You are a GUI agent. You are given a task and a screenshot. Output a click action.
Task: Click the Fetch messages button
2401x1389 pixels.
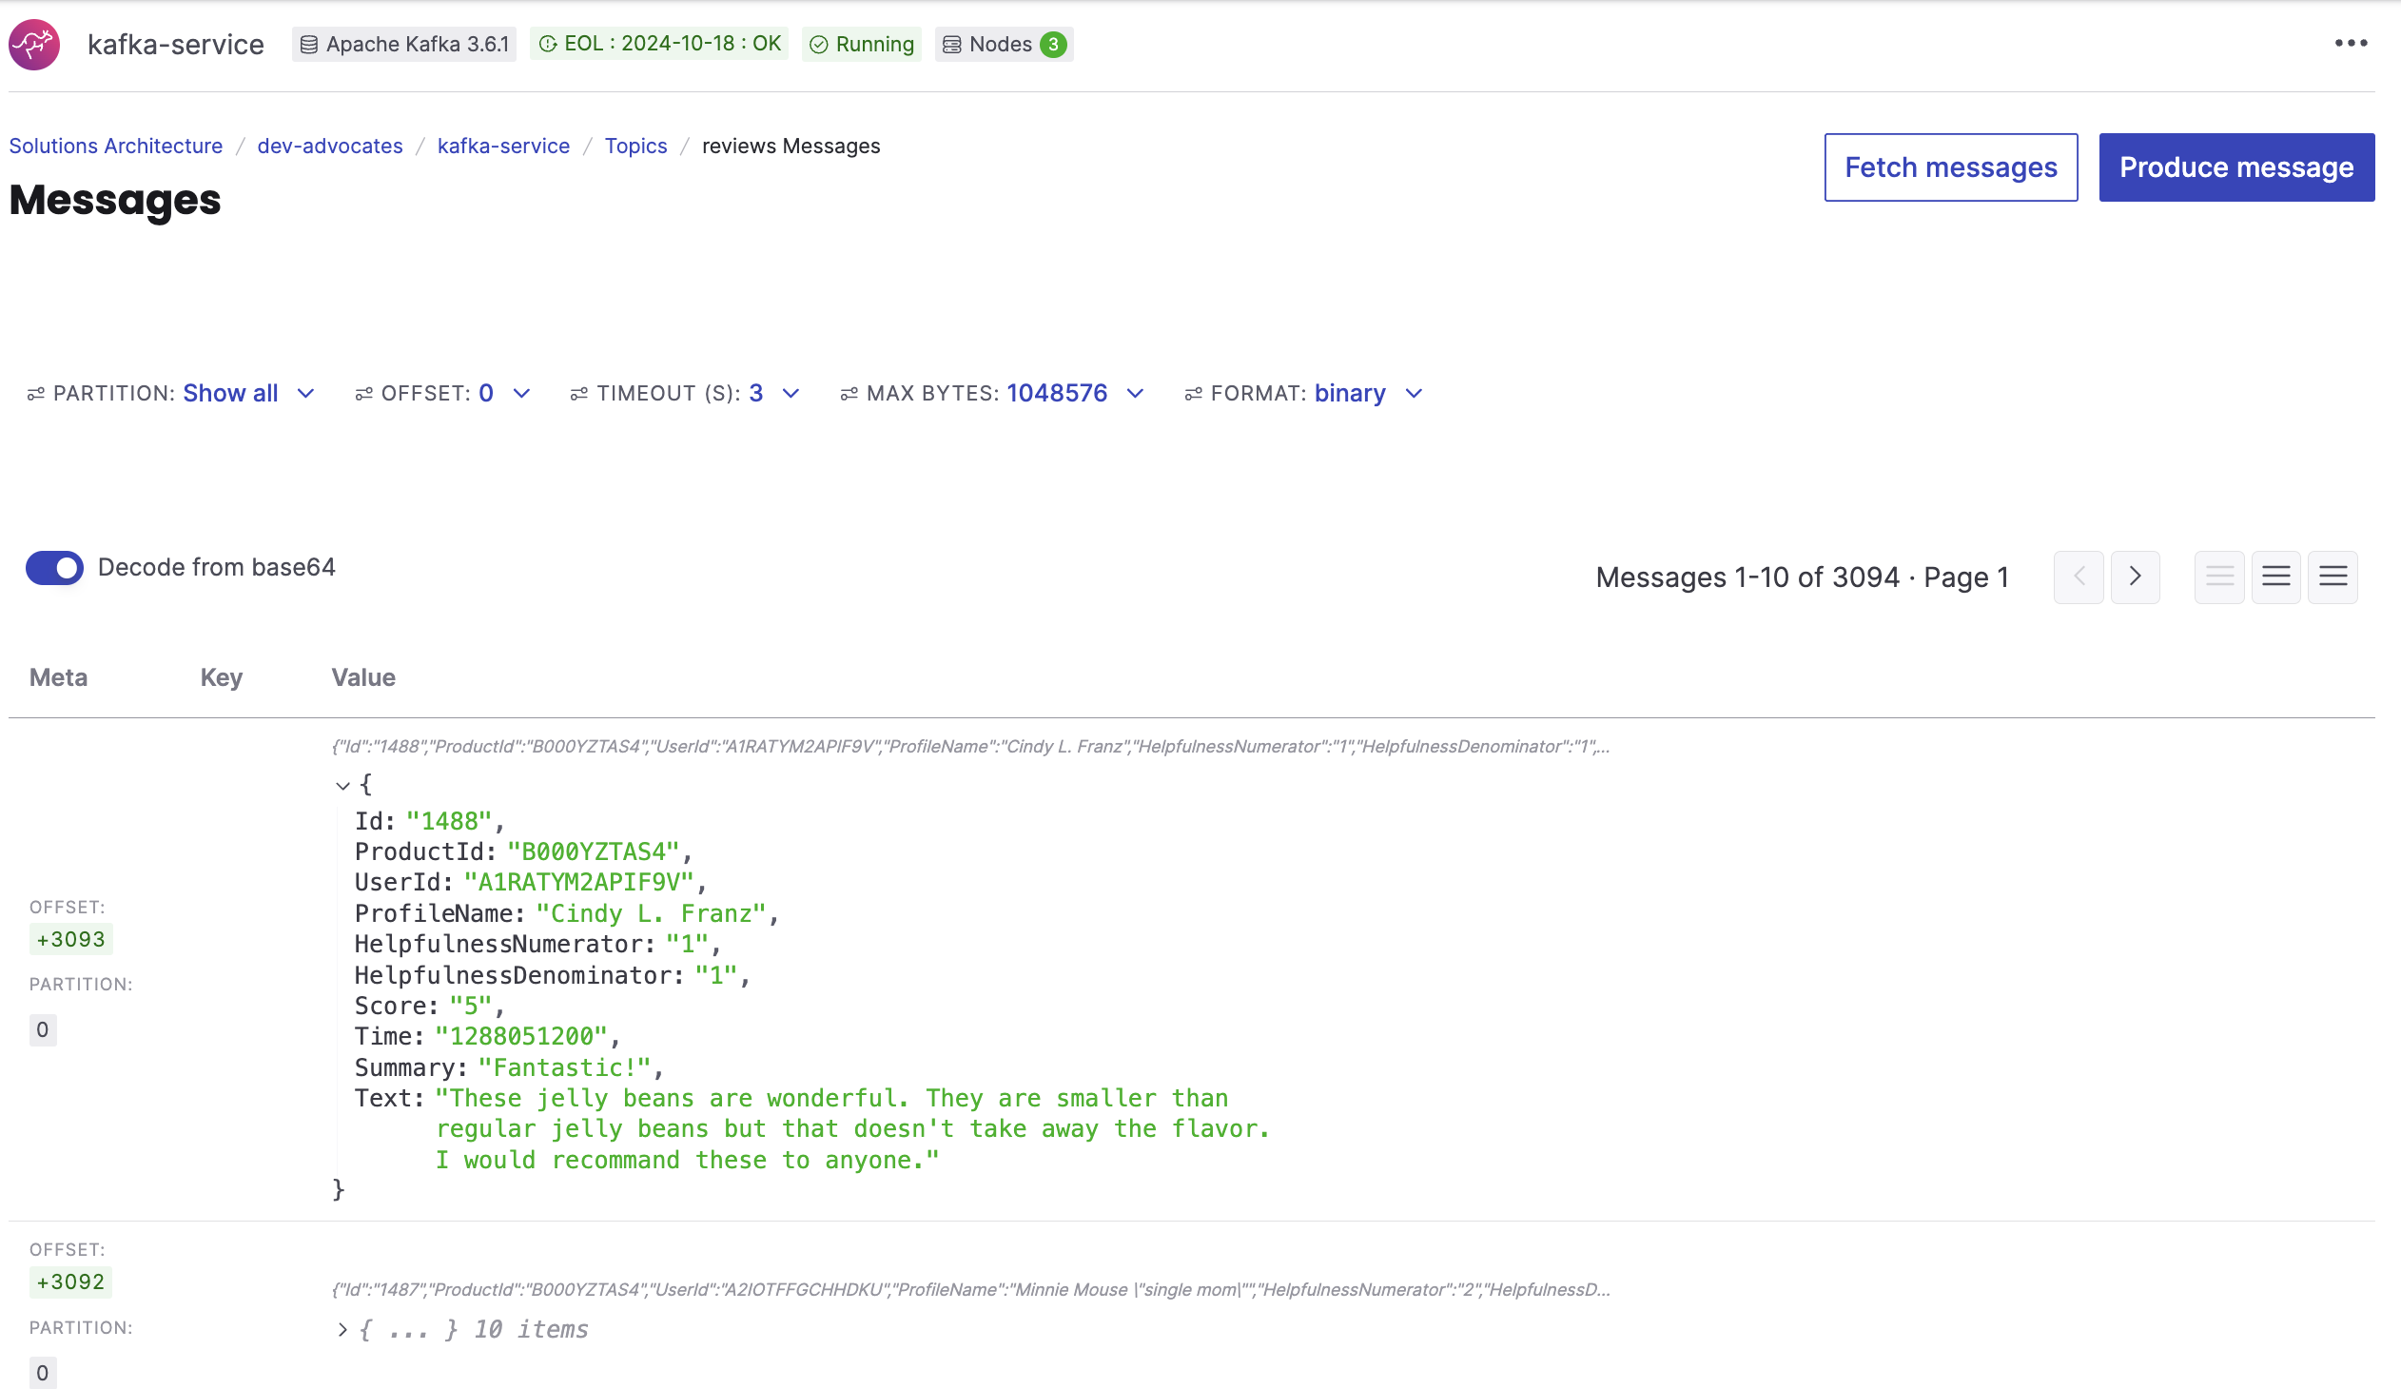tap(1950, 166)
